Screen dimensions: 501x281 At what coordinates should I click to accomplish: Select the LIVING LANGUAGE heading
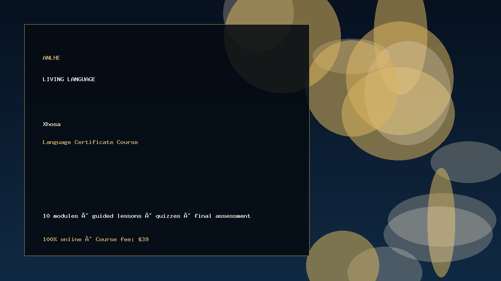click(69, 79)
